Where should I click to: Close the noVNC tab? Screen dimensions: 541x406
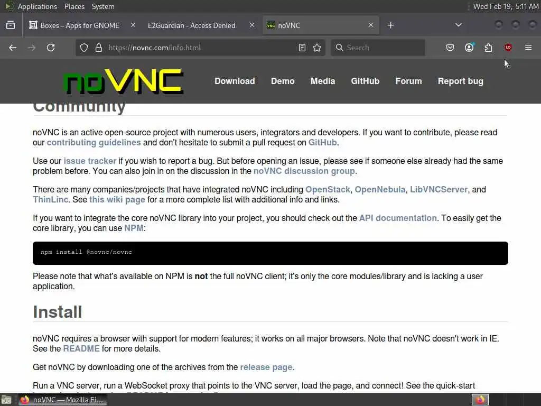370,25
